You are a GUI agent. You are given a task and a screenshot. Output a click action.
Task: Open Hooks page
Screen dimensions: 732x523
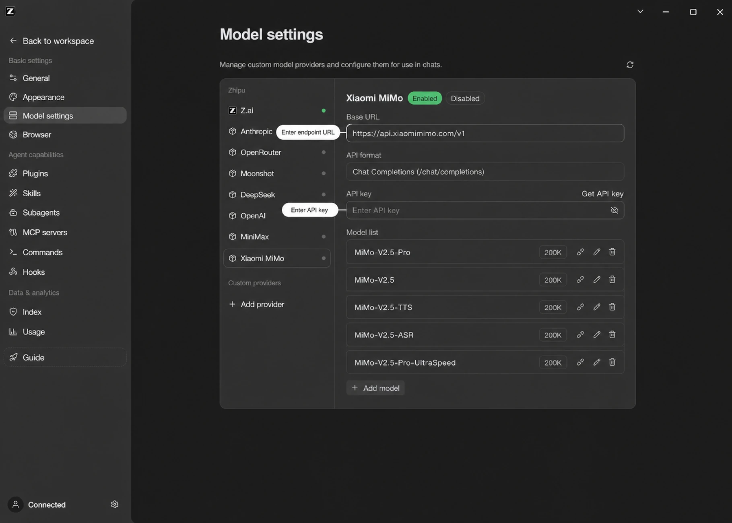pos(65,272)
